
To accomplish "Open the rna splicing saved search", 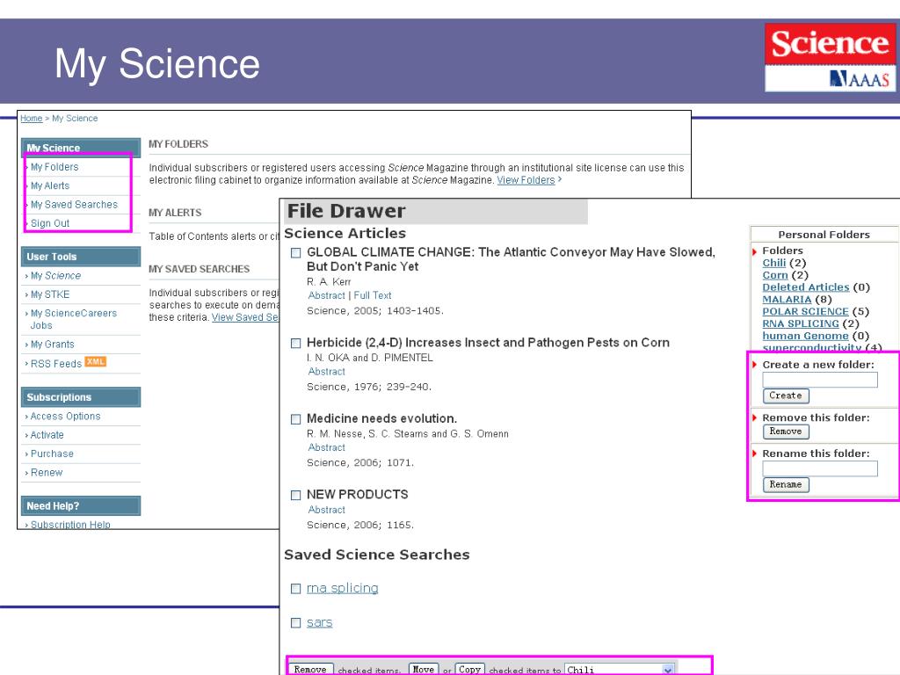I will tap(343, 588).
